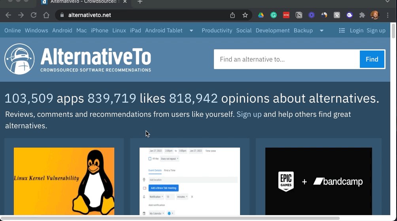Click the browser forward arrow
397x221 pixels.
[21, 15]
